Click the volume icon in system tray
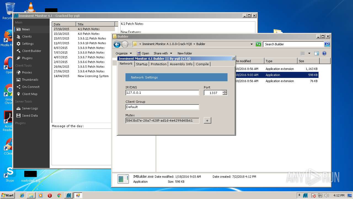Image resolution: width=353 pixels, height=199 pixels. pos(327,195)
